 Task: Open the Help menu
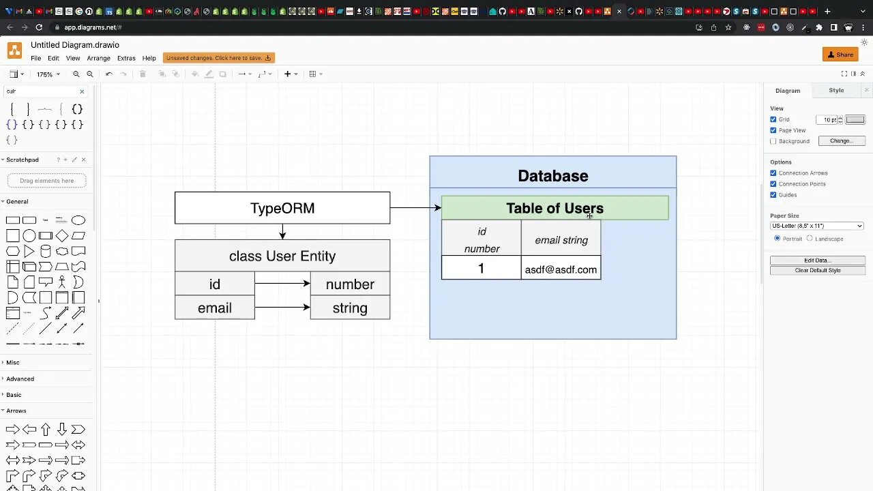(x=149, y=59)
